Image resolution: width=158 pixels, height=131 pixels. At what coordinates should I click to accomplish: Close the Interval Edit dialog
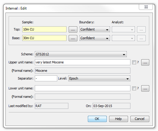146,7
